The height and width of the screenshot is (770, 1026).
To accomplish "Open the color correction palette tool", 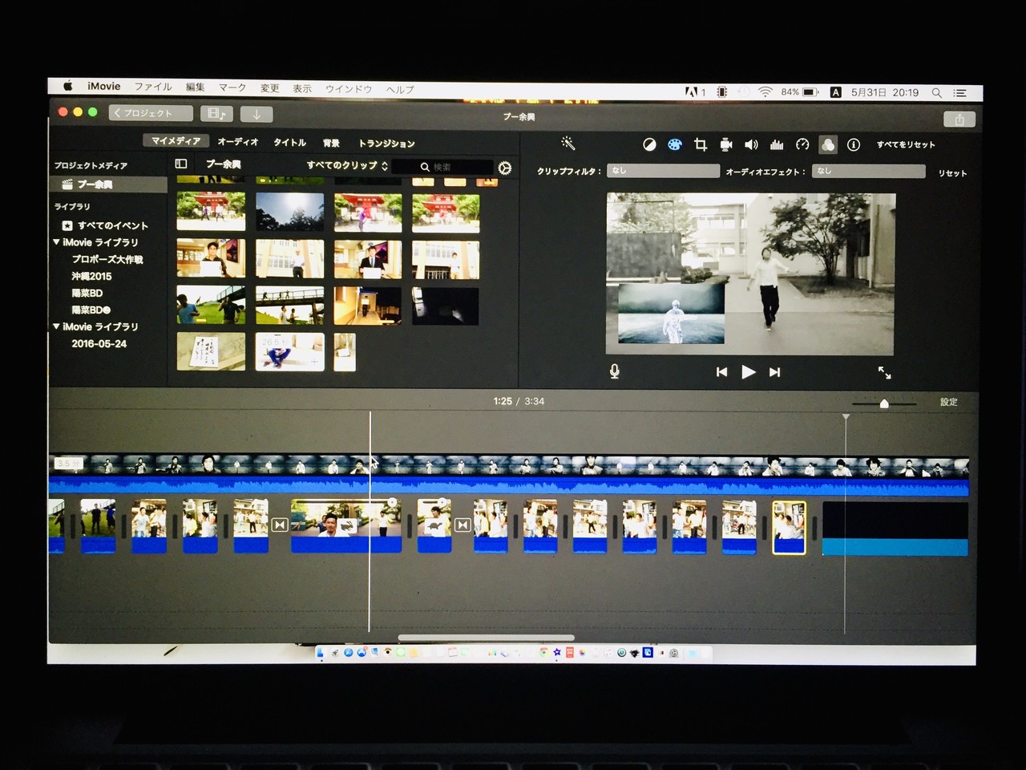I will point(675,144).
